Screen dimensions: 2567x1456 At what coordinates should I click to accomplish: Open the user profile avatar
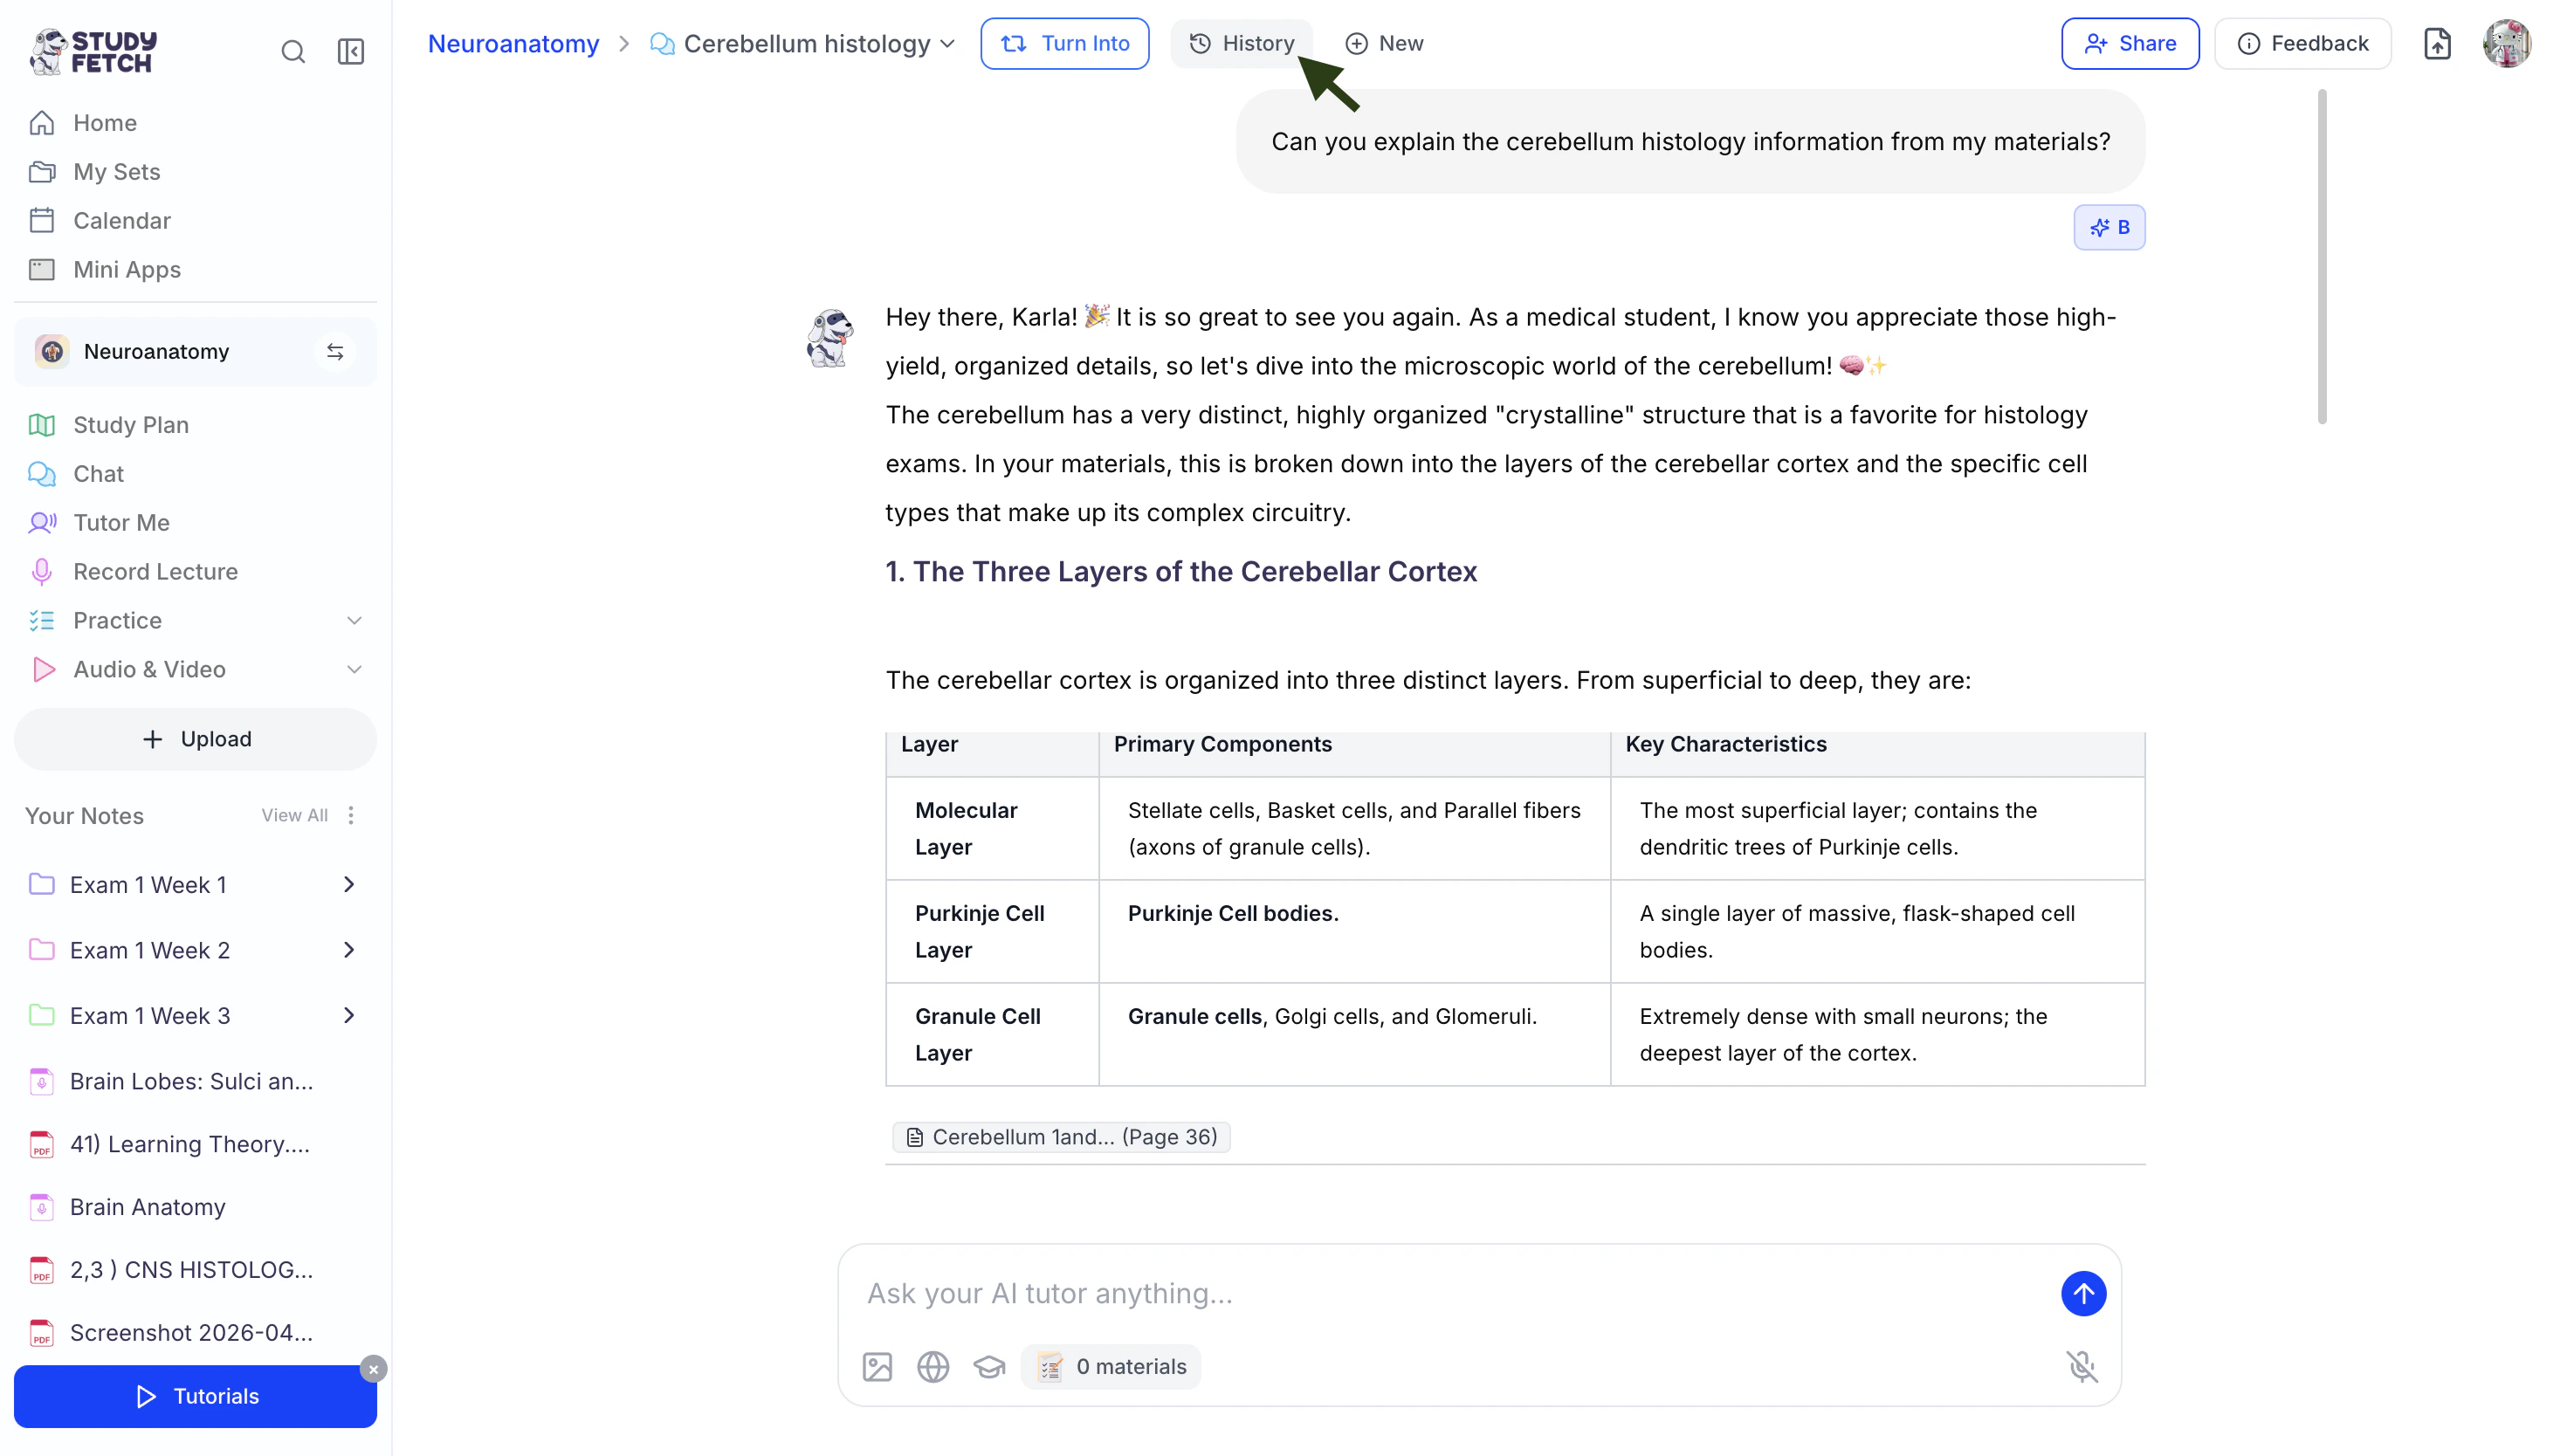click(x=2506, y=44)
